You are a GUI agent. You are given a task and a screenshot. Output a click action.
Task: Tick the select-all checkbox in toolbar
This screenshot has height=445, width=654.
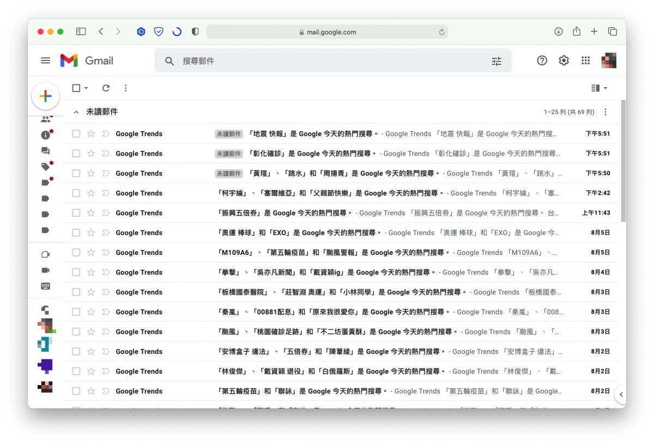coord(76,88)
